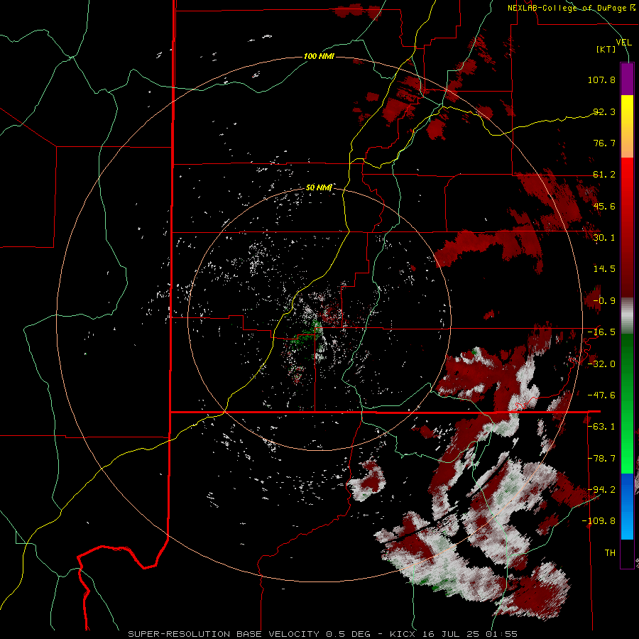The image size is (639, 639).
Task: Click the 45.6 velocity scale value
Action: click(x=604, y=206)
